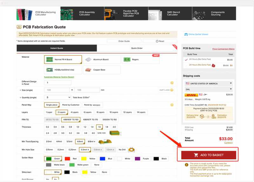
Task: Open the Price Comparison Matrix link
Action: click(x=223, y=49)
